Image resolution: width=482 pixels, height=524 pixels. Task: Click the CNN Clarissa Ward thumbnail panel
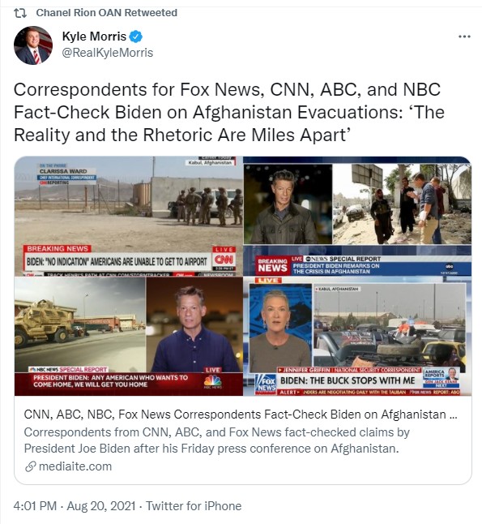[x=129, y=217]
